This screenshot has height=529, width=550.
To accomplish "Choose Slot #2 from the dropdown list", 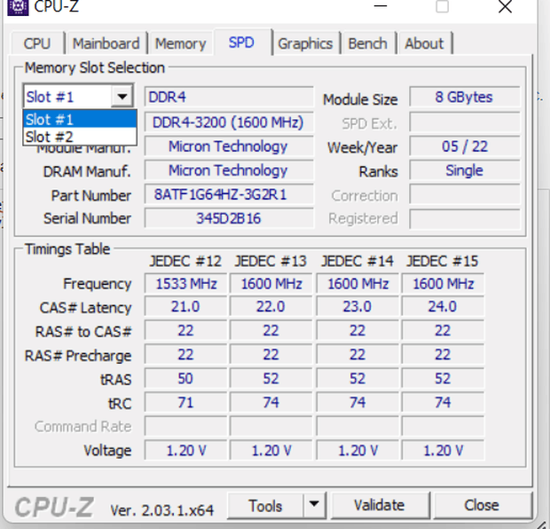I will coord(80,136).
